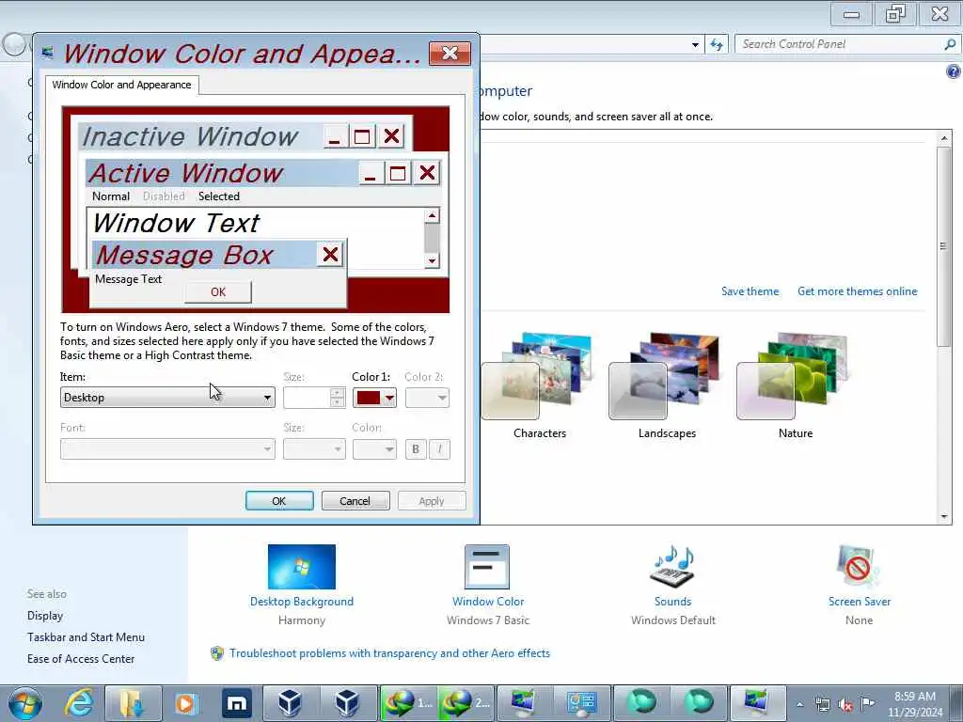Click the shield icon beside Troubleshoot link
The height and width of the screenshot is (722, 963).
click(x=217, y=653)
